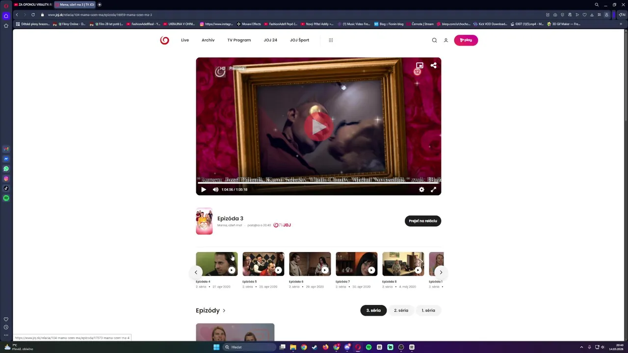This screenshot has height=353, width=628.
Task: Click the Epizóda 8 title text
Action: 389,281
